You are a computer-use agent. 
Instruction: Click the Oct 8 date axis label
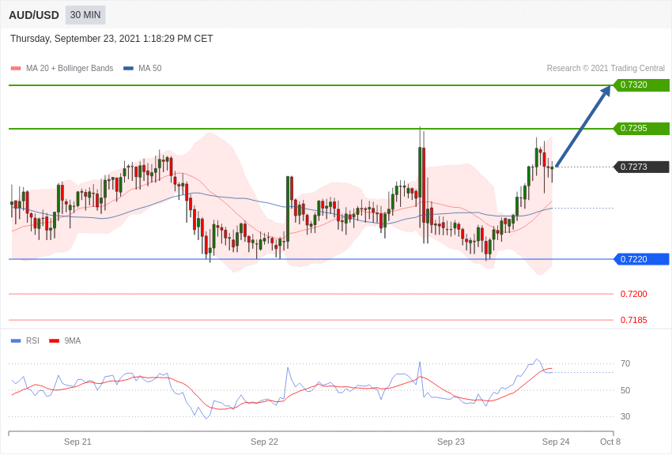[610, 442]
